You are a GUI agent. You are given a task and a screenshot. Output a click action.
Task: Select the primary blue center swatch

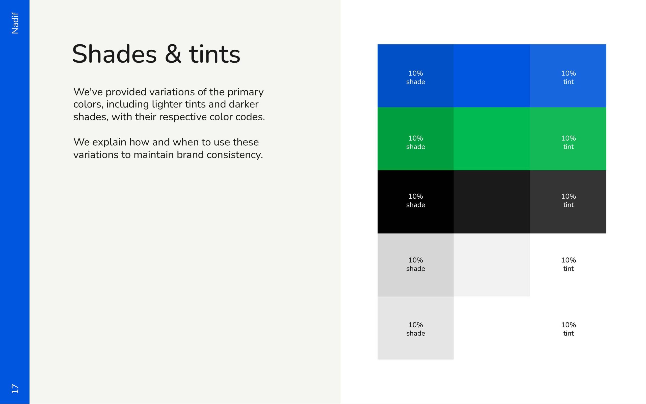click(x=492, y=76)
